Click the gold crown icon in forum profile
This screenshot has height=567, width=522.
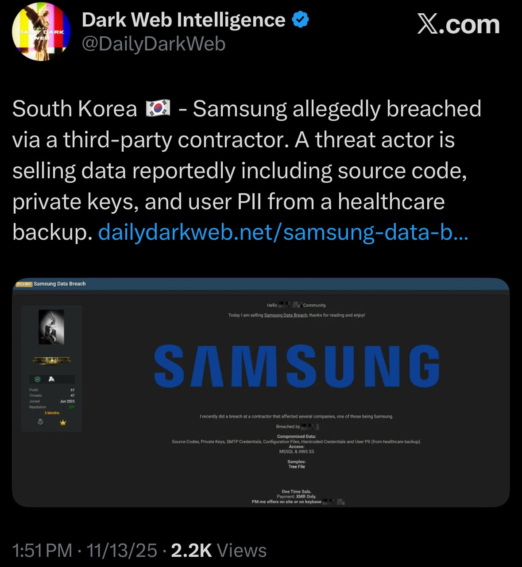pos(63,422)
